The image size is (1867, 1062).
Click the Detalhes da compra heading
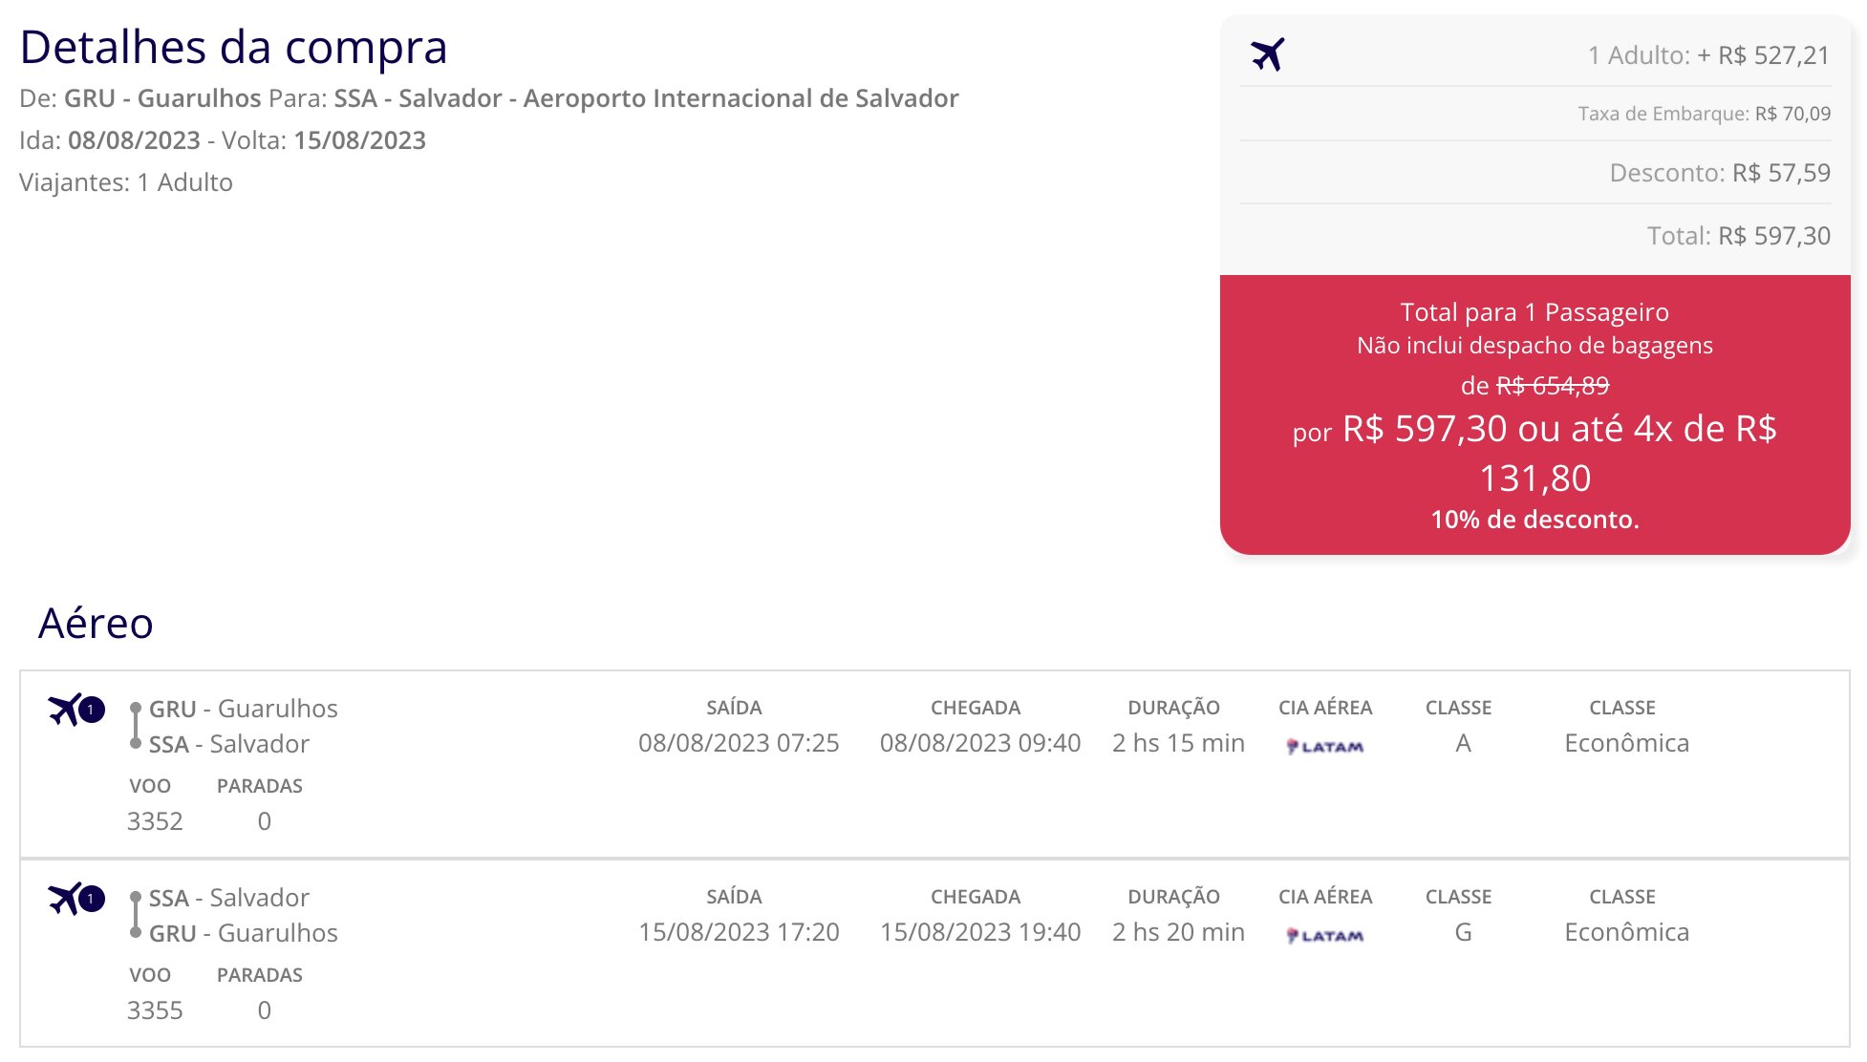(x=233, y=47)
